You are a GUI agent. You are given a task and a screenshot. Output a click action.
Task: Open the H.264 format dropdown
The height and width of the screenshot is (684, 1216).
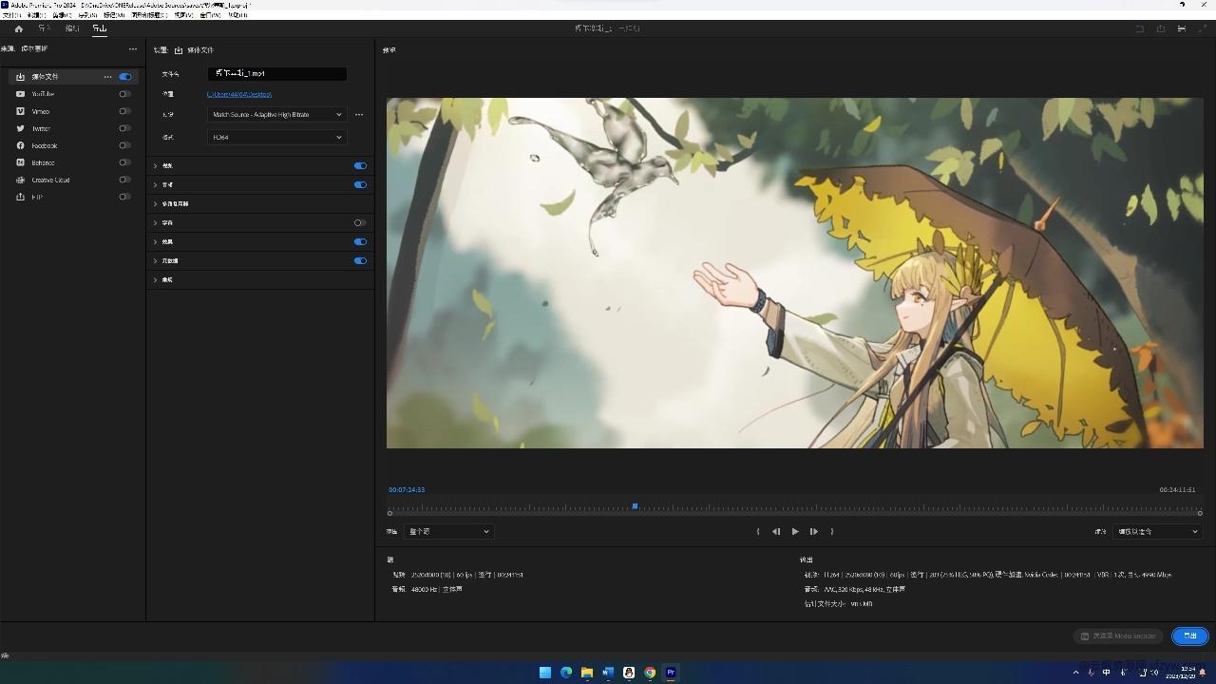point(276,137)
